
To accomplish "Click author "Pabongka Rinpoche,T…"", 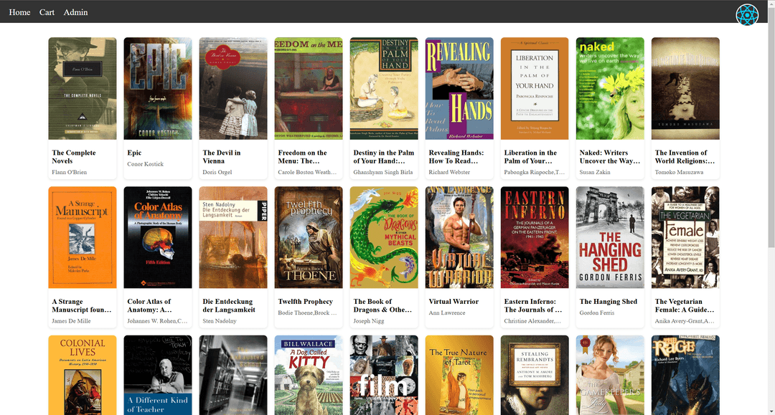I will [x=535, y=172].
